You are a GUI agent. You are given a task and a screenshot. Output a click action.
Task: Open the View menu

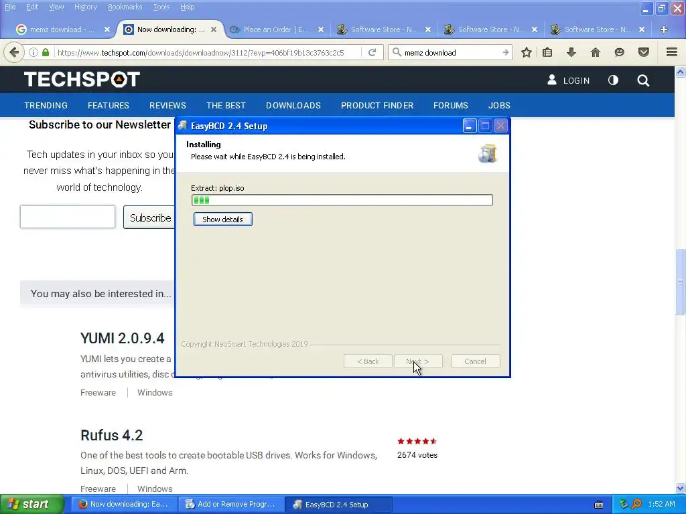pyautogui.click(x=56, y=7)
